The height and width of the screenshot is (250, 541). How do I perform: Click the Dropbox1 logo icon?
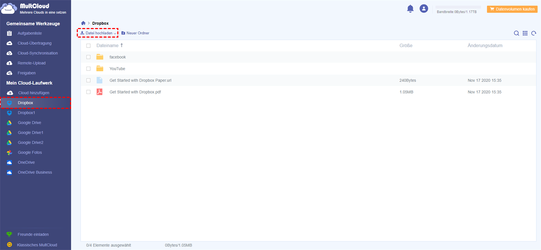pos(10,113)
